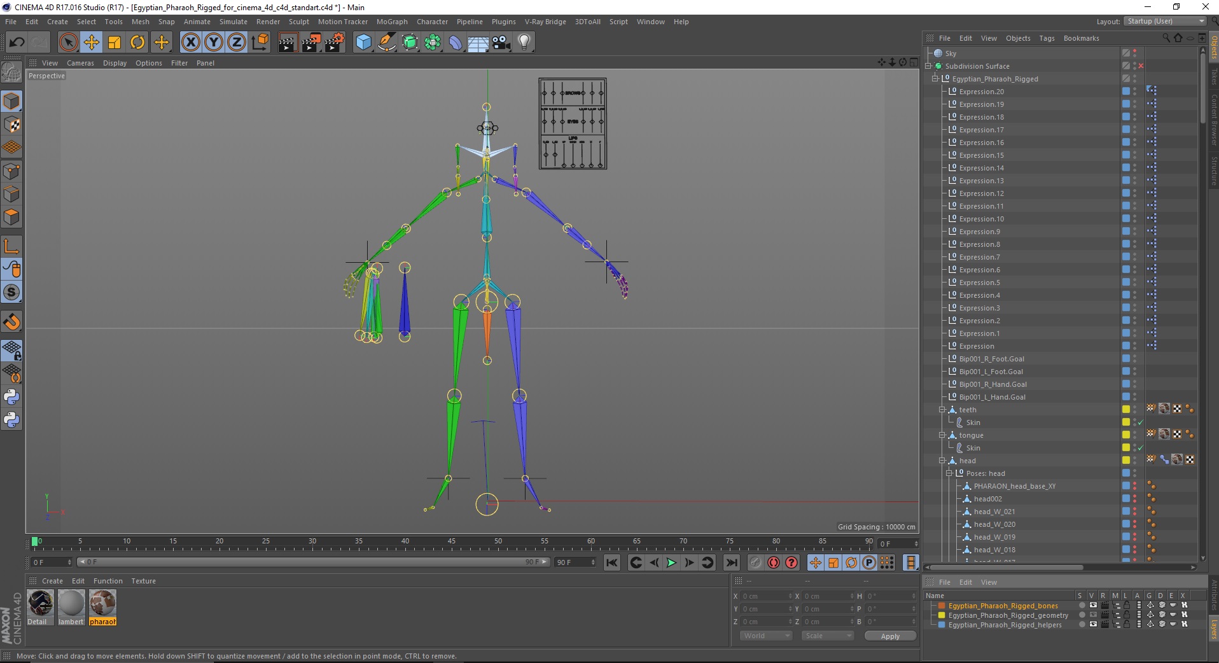Image resolution: width=1219 pixels, height=663 pixels.
Task: Open Object Manager Tags menu
Action: click(1047, 38)
